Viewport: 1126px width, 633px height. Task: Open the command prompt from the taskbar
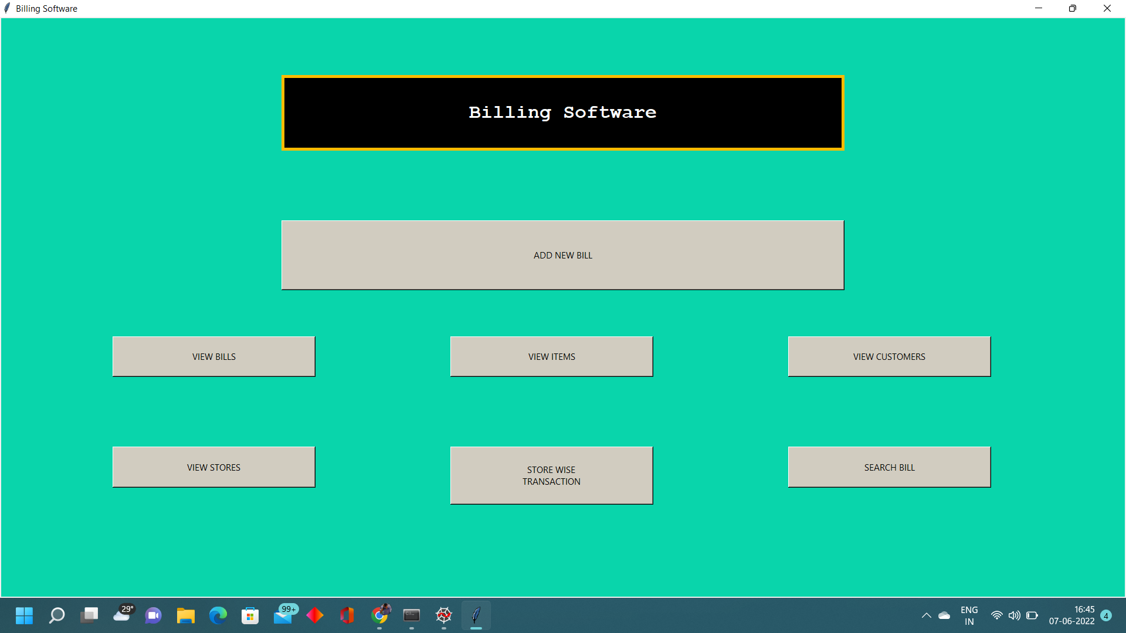(412, 615)
